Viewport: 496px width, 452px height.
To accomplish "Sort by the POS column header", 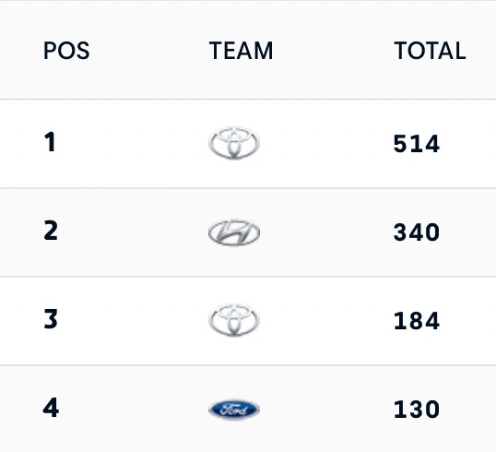I will click(66, 51).
